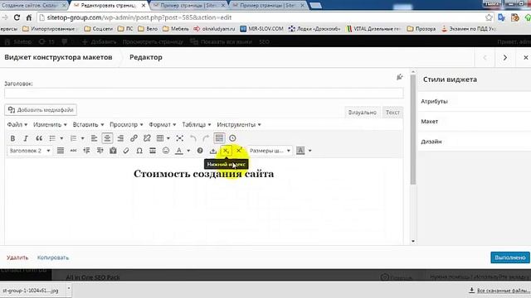Clear formatting with the eraser icon
Viewport: 531px width, 298px height.
coord(126,151)
